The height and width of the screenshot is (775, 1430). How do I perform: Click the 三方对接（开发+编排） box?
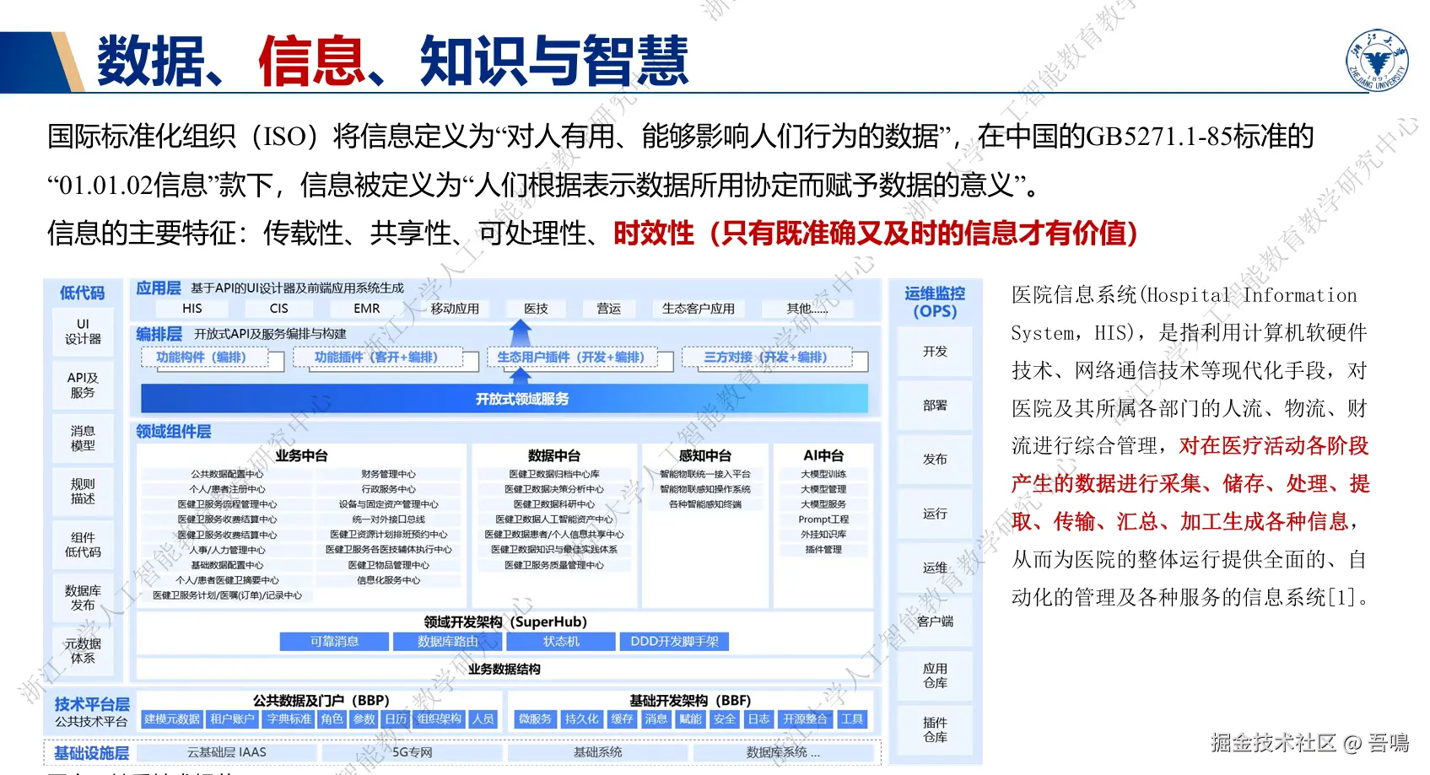766,358
